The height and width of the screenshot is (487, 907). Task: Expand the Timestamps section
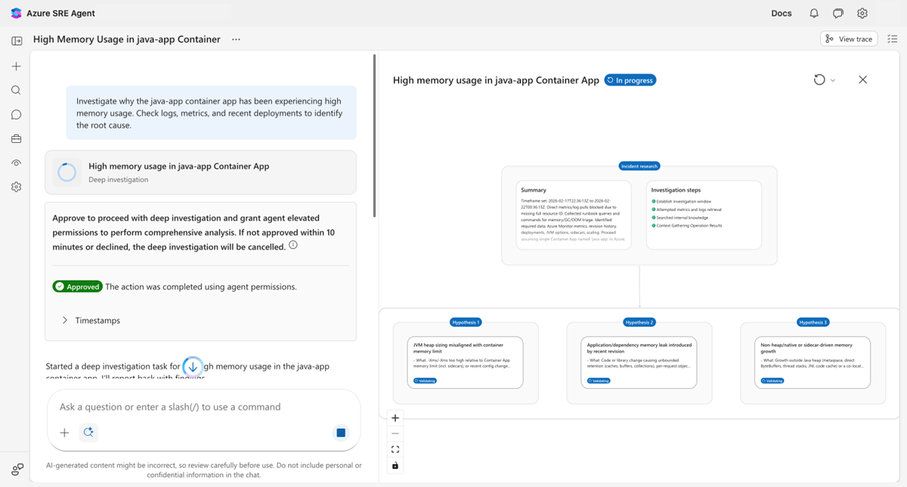coord(91,321)
